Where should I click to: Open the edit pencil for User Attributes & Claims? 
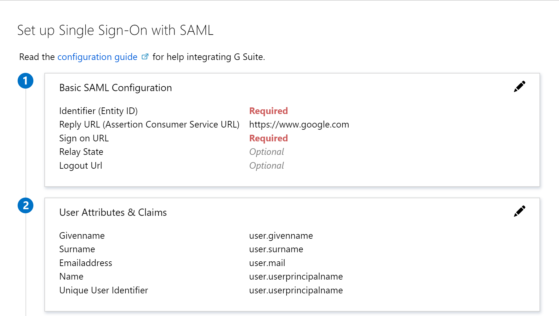tap(519, 211)
